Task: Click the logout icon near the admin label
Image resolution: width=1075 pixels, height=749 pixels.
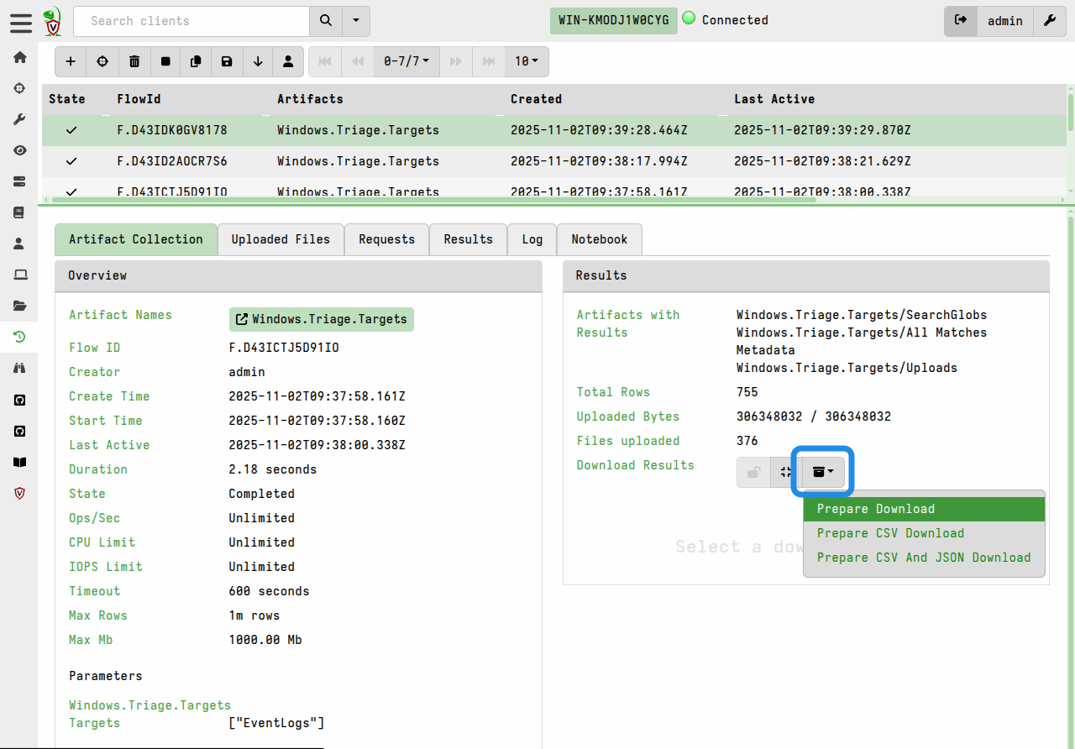Action: (x=961, y=20)
